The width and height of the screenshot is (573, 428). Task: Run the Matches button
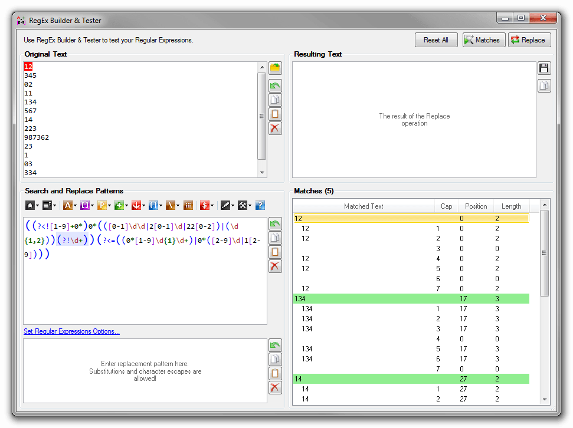click(483, 40)
